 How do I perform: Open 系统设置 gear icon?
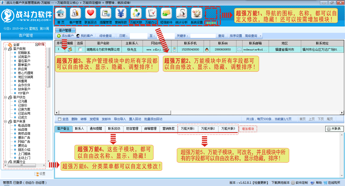pos(197,13)
